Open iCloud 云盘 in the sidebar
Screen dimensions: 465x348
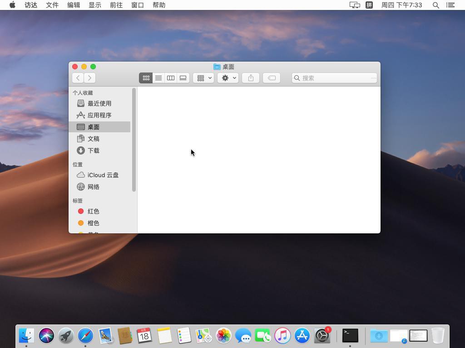coord(99,175)
